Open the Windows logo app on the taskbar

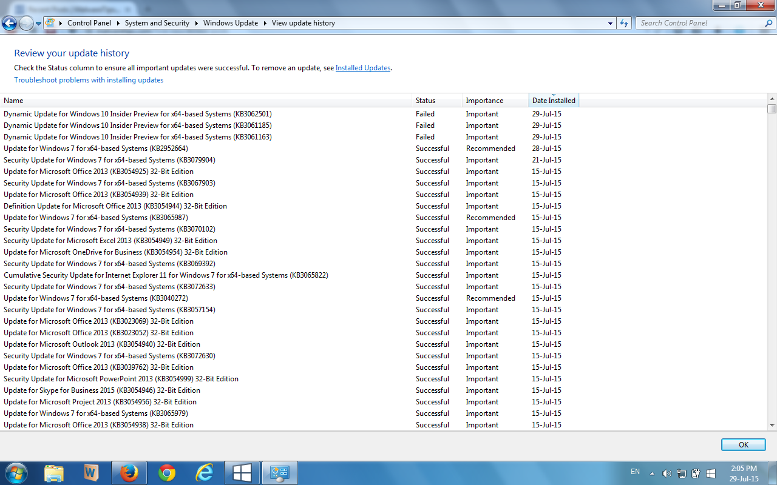tap(242, 473)
